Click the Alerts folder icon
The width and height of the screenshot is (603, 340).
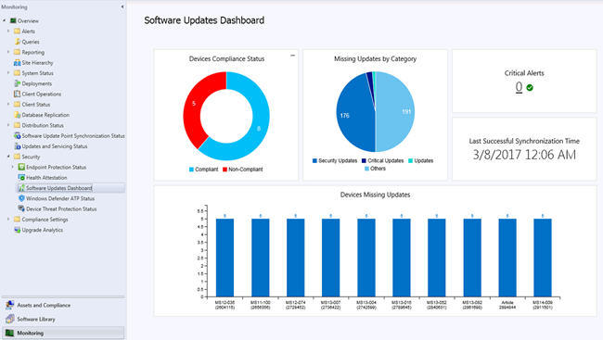[x=17, y=31]
